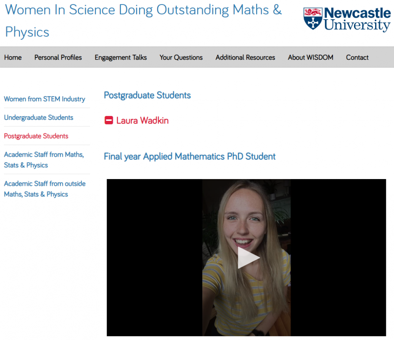Click the Newcastle University crest shield
Screen dimensions: 394x340
coord(312,19)
